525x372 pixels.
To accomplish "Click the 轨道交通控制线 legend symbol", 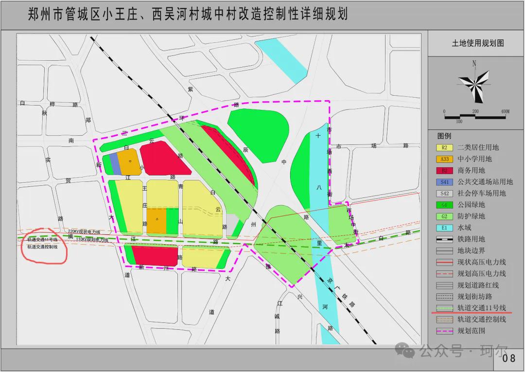I will (444, 319).
